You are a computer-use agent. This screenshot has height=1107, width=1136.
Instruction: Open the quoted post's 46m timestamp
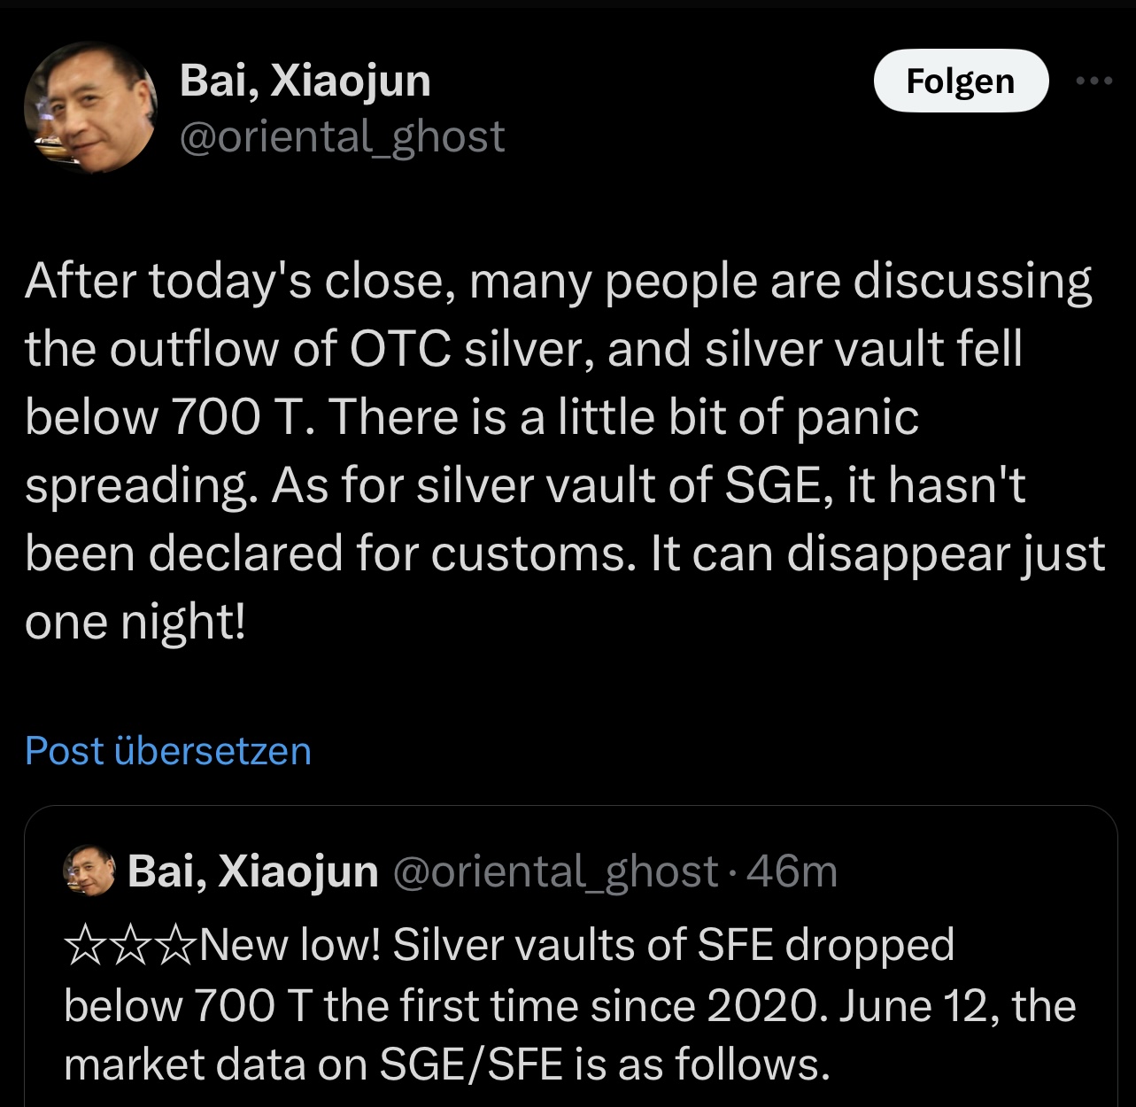[x=792, y=871]
